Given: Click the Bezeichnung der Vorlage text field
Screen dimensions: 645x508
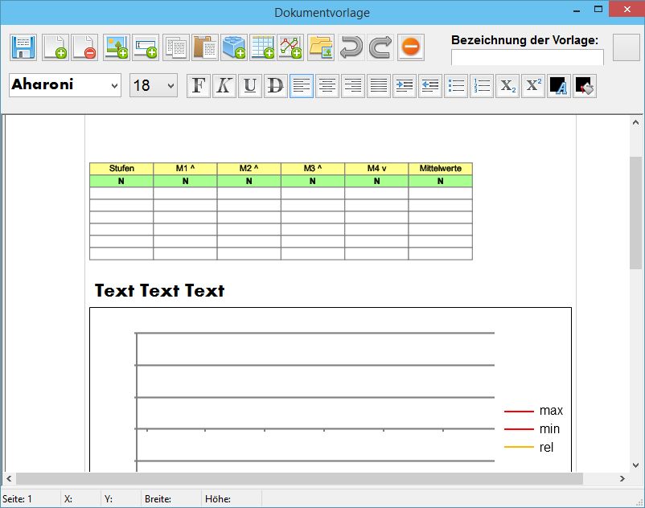Looking at the screenshot, I should (527, 58).
